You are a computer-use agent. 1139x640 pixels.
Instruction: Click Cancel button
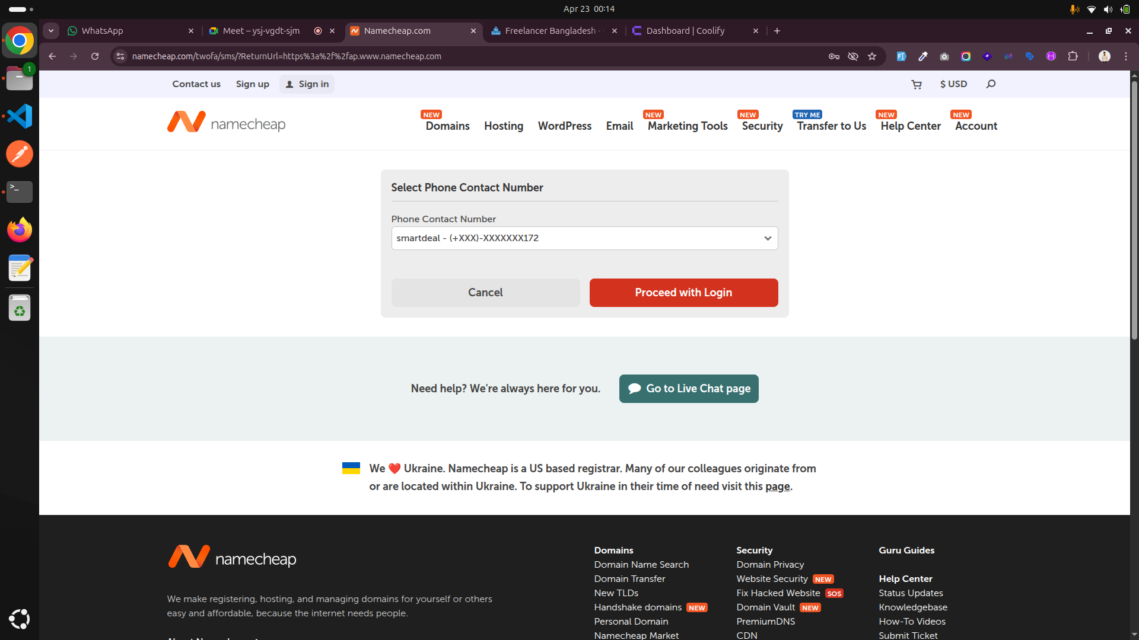485,293
